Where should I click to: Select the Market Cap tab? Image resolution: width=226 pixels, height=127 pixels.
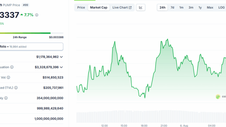tap(99, 7)
